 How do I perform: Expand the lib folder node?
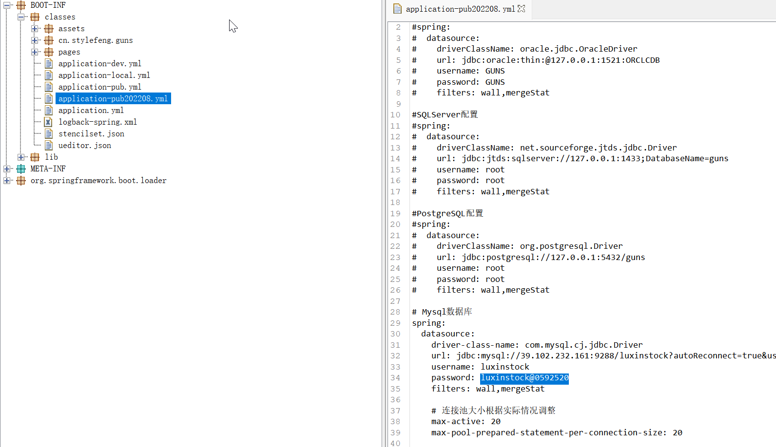click(21, 157)
